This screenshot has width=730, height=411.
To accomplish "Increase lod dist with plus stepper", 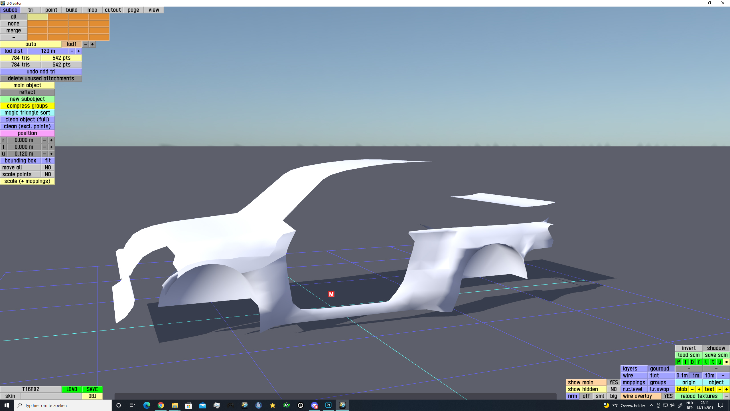I will 78,51.
